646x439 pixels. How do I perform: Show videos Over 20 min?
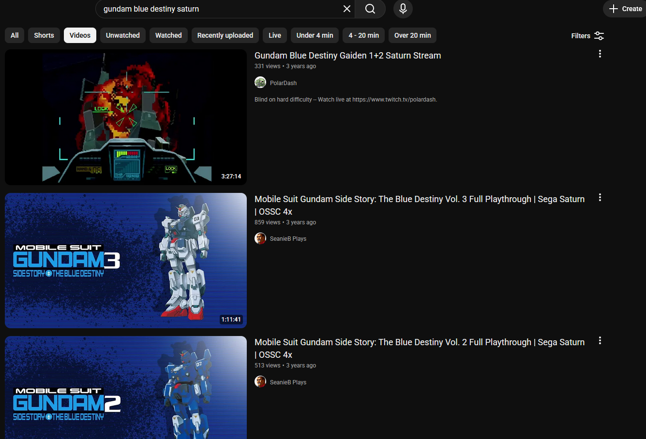pos(413,35)
